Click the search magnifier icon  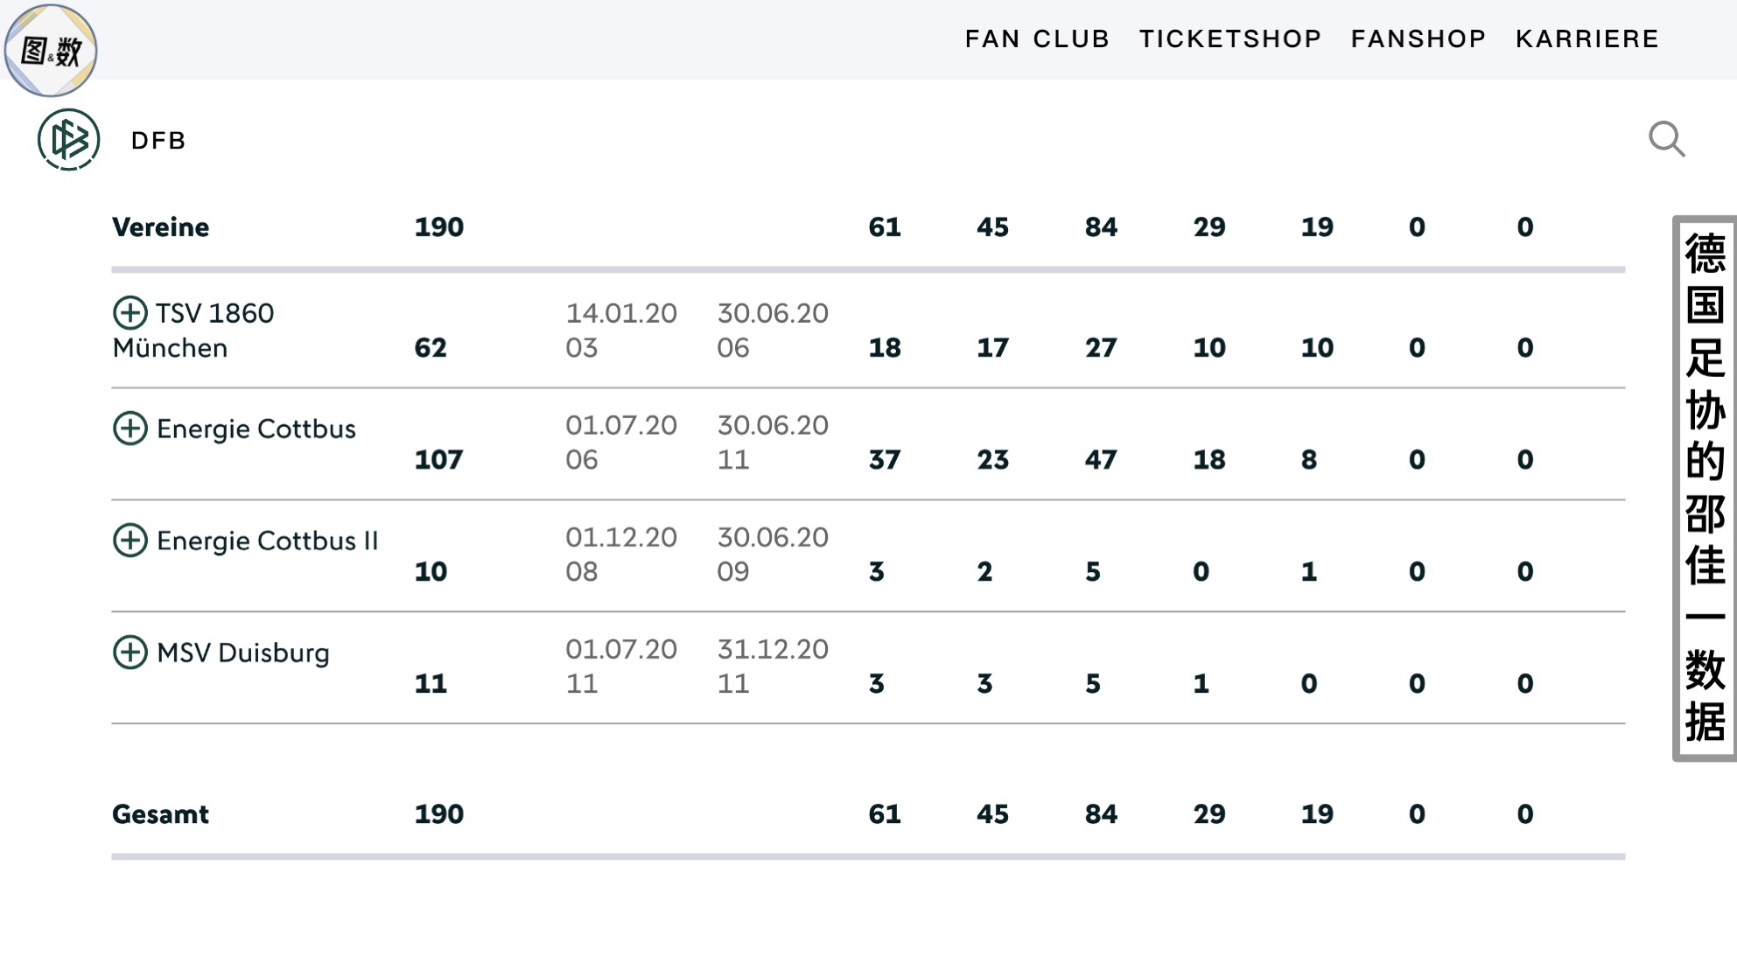(x=1666, y=139)
